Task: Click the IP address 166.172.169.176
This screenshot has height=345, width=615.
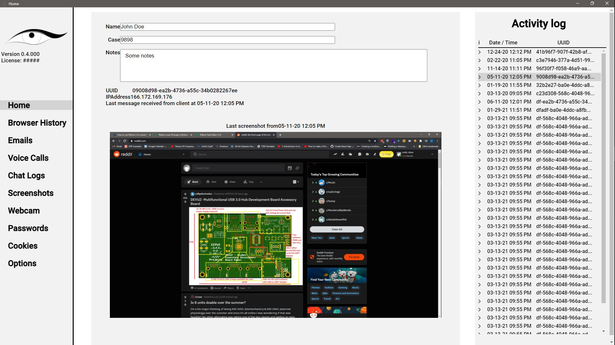Action: (151, 97)
